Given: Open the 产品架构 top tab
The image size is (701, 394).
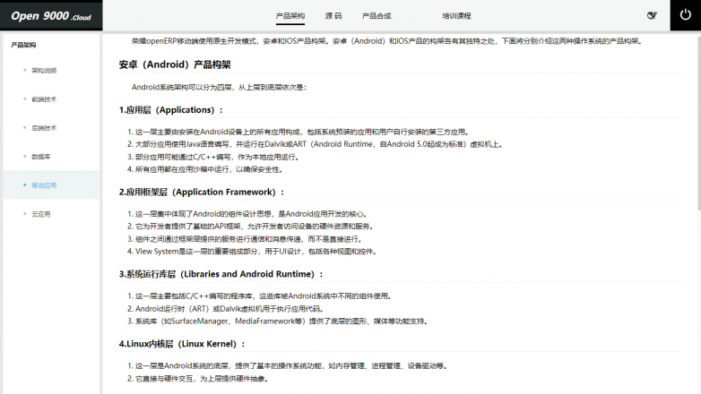Looking at the screenshot, I should [x=290, y=16].
